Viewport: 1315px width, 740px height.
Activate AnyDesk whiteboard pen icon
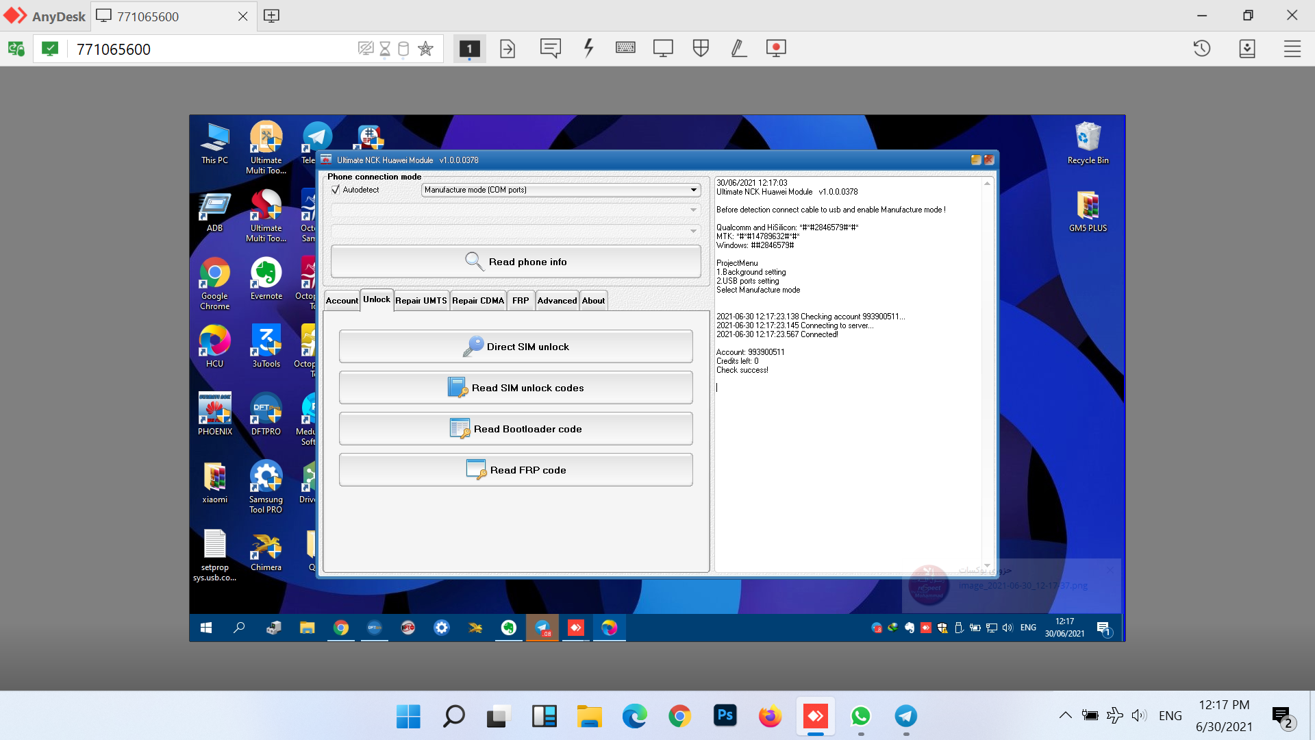[738, 49]
